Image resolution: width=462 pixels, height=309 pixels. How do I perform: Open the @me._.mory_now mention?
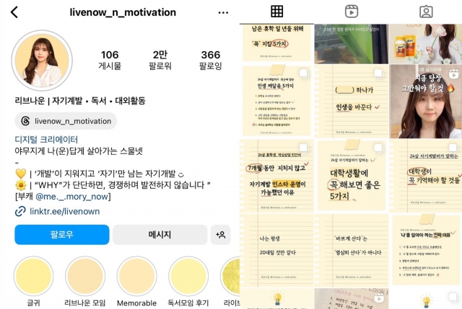point(71,197)
